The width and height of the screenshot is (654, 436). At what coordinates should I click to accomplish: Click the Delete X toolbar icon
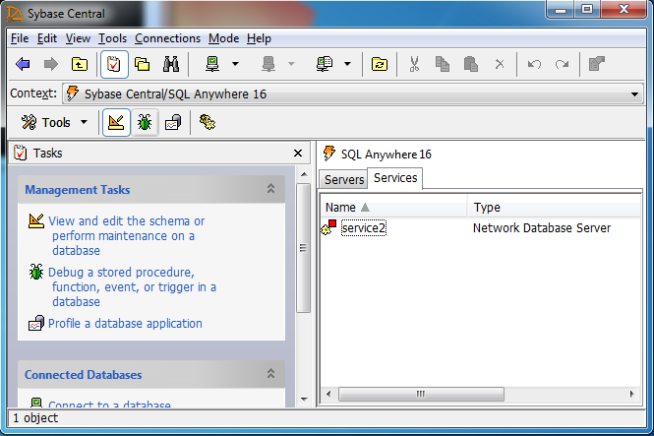coord(500,64)
